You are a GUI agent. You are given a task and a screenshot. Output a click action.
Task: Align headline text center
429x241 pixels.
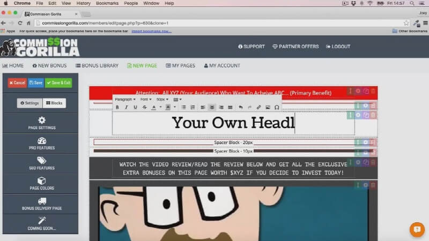(212, 108)
